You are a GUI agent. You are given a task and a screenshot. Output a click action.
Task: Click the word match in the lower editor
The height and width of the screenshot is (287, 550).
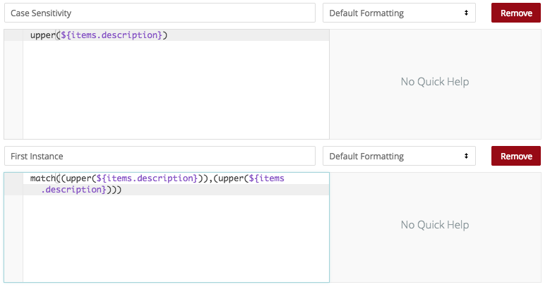[43, 178]
